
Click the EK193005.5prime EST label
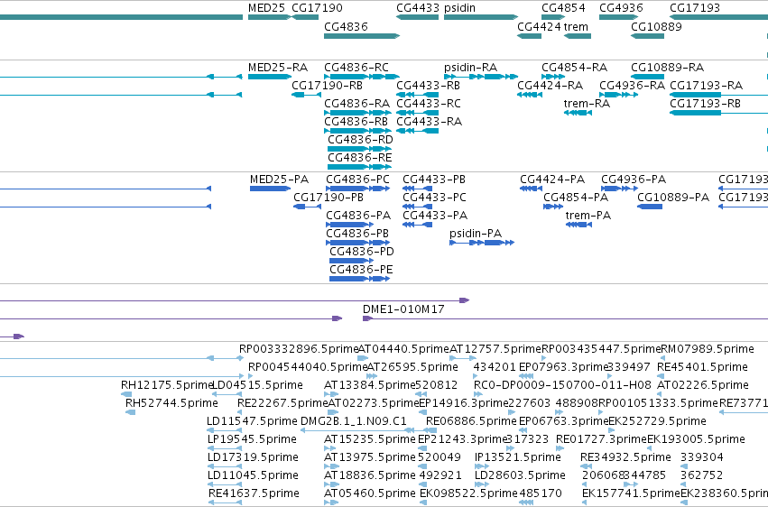point(696,439)
